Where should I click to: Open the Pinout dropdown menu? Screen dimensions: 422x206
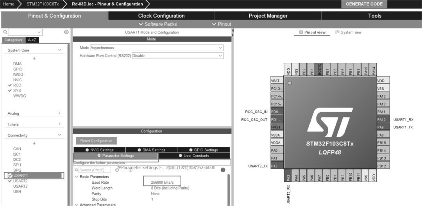click(222, 24)
